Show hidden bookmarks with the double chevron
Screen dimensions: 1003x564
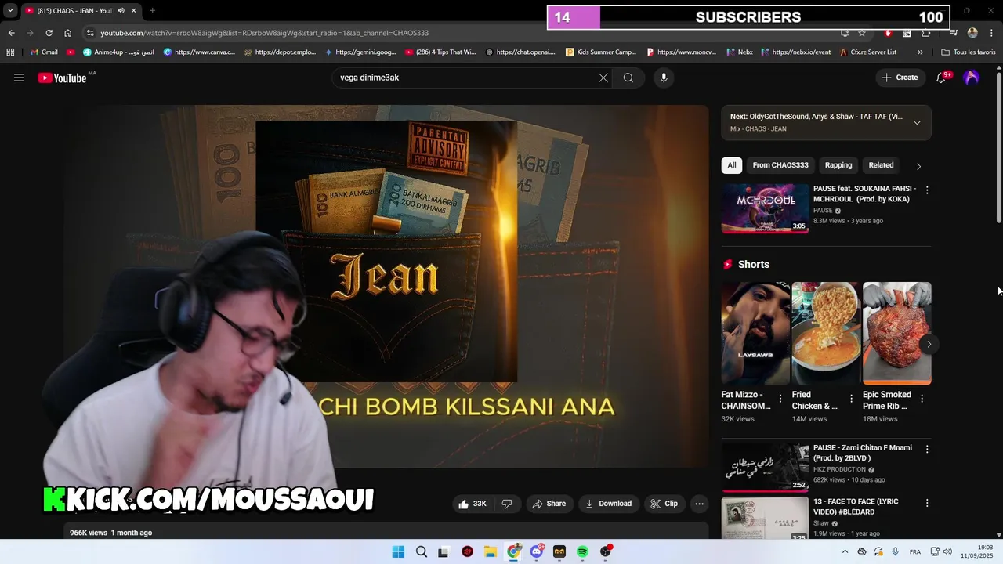point(920,52)
